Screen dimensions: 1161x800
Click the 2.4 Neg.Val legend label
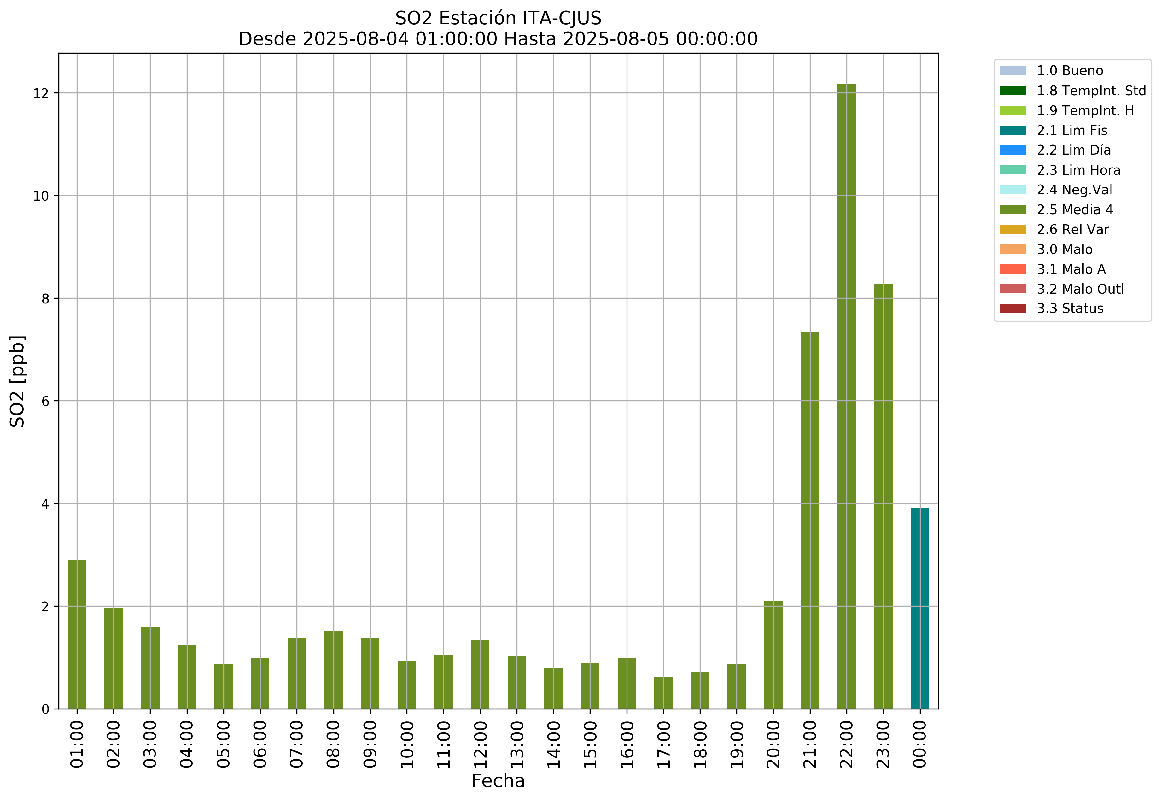pyautogui.click(x=1074, y=190)
